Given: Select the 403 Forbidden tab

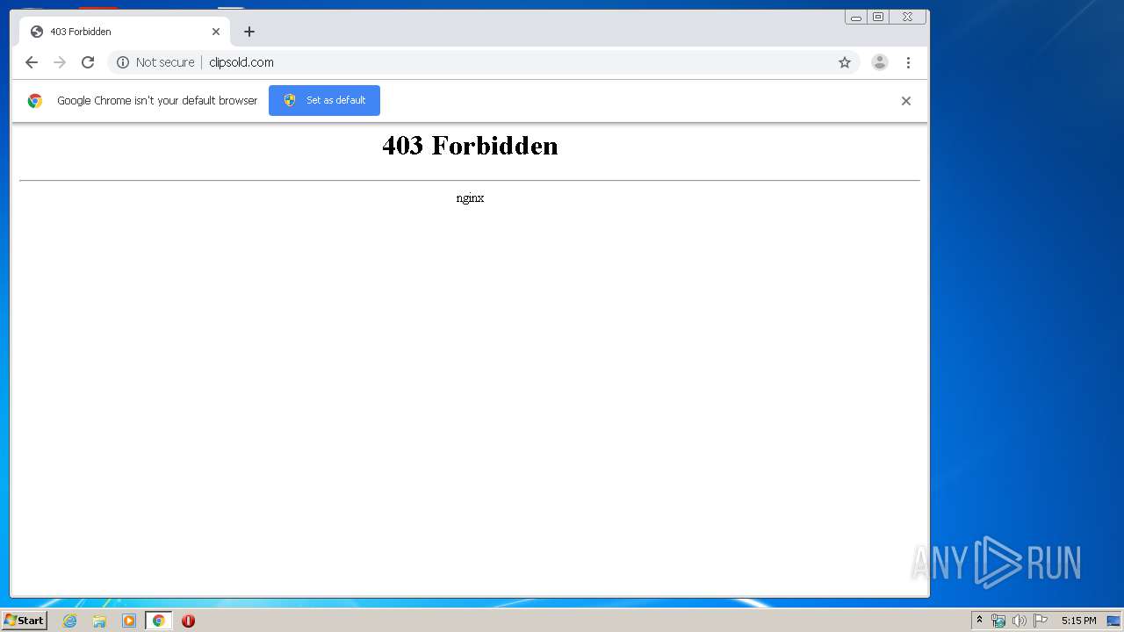Looking at the screenshot, I should (125, 32).
